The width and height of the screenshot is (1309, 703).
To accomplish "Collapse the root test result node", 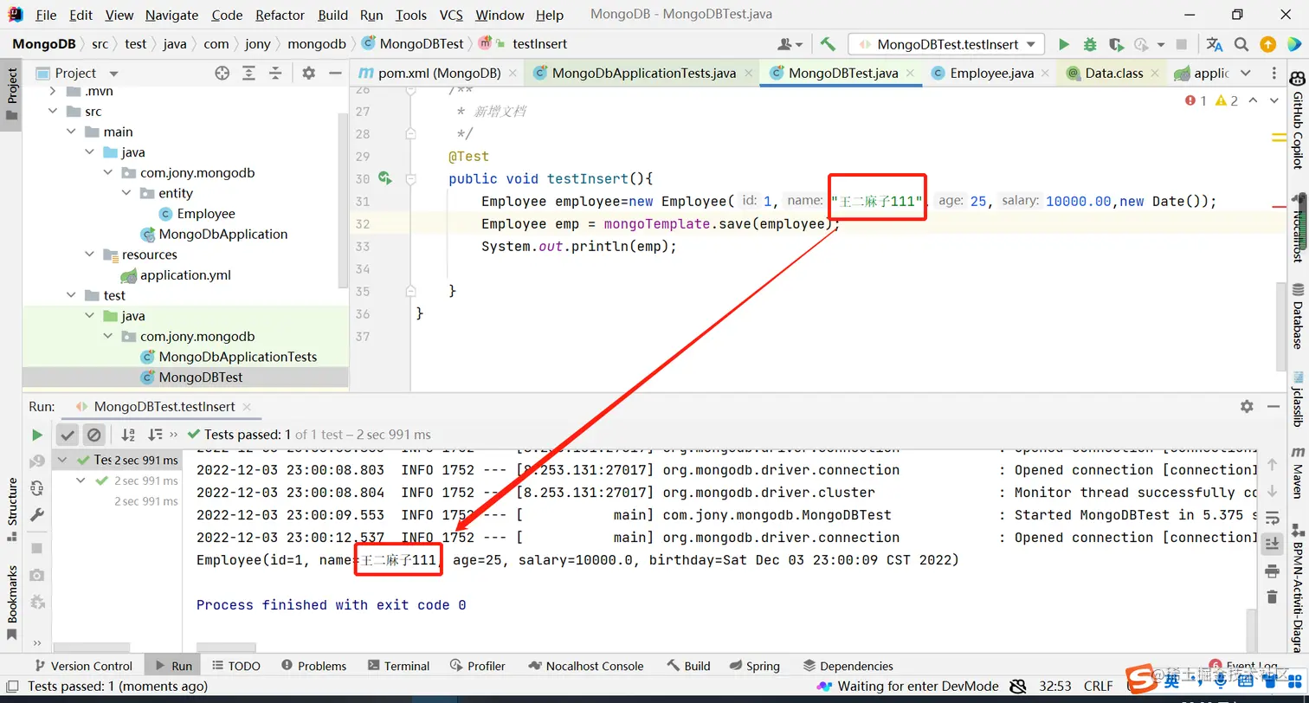I will (x=63, y=460).
